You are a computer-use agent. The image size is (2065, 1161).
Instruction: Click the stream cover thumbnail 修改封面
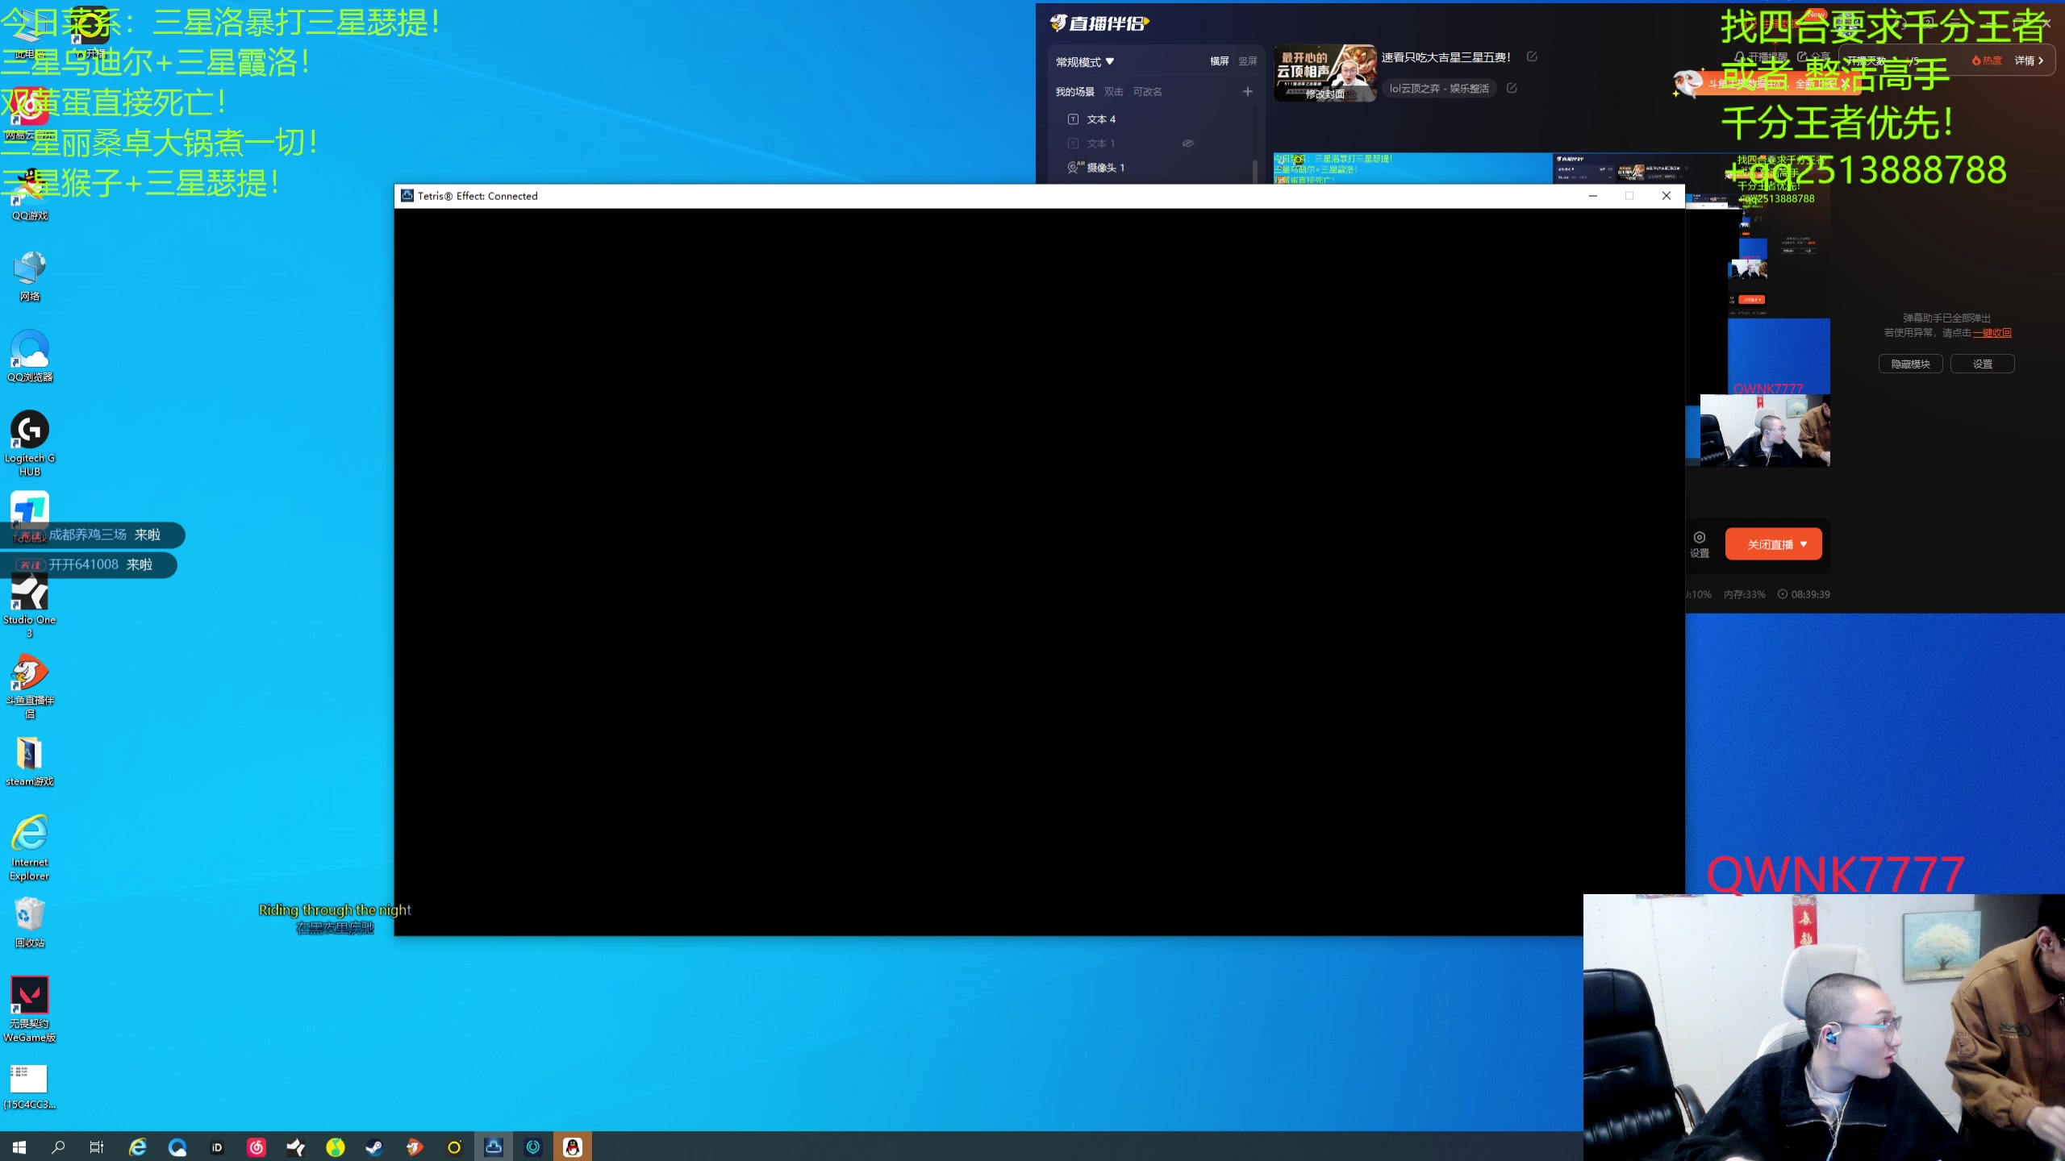coord(1325,94)
